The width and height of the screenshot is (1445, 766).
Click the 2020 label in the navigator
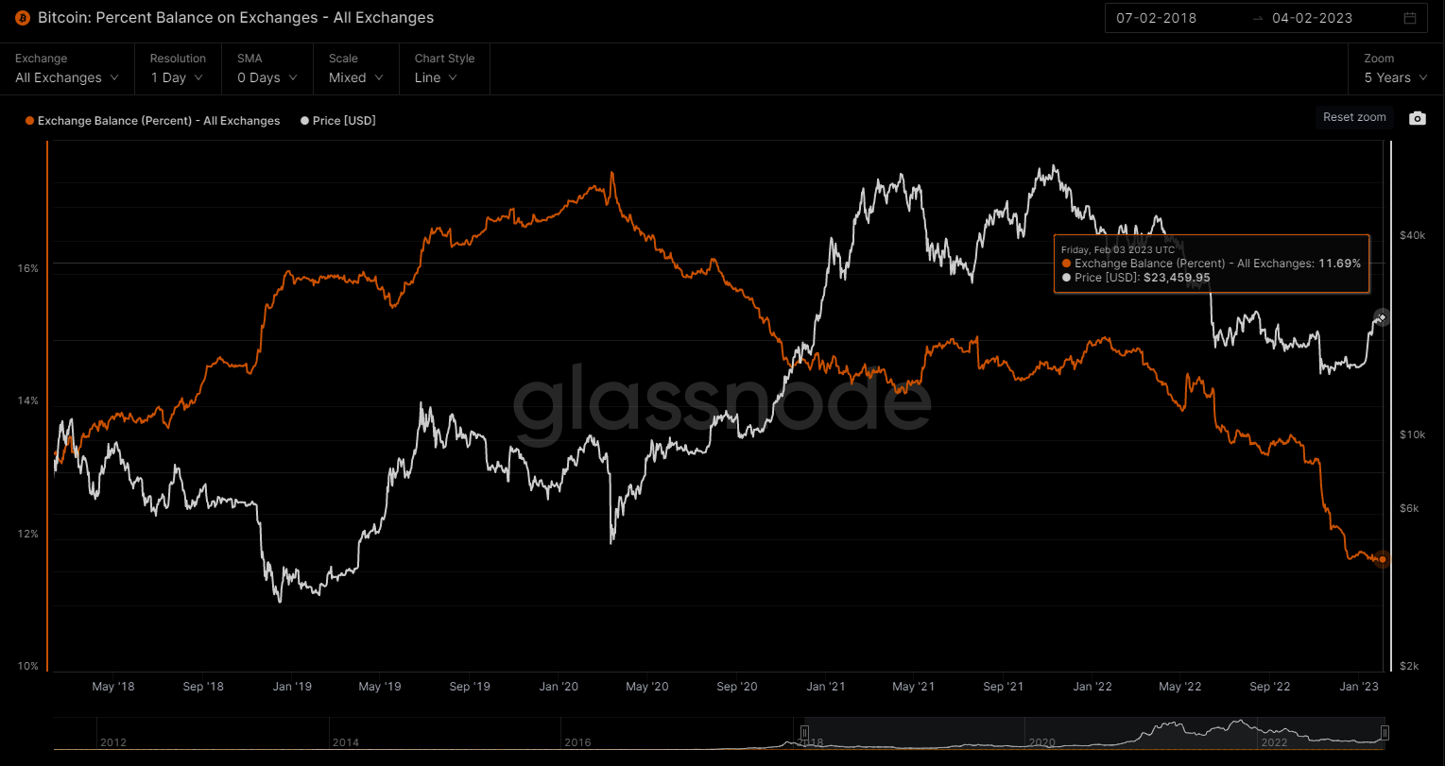[x=1041, y=742]
